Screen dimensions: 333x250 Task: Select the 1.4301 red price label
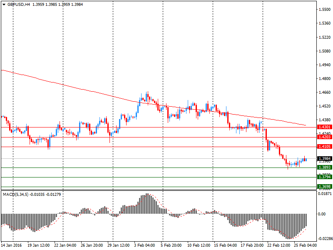click(325, 127)
